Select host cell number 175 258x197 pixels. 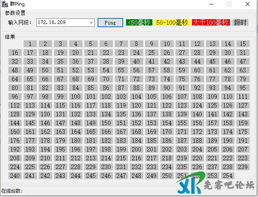pos(243,132)
